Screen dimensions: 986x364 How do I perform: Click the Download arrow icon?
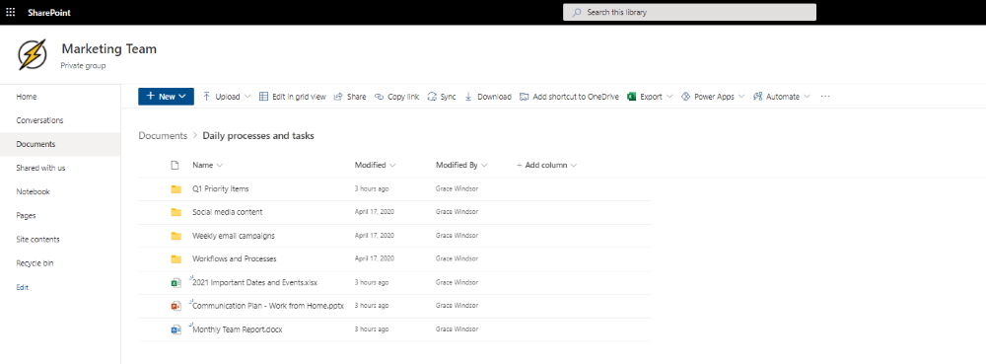tap(468, 97)
